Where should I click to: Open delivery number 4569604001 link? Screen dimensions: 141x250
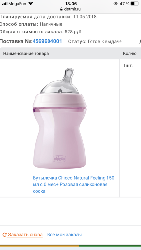click(47, 41)
